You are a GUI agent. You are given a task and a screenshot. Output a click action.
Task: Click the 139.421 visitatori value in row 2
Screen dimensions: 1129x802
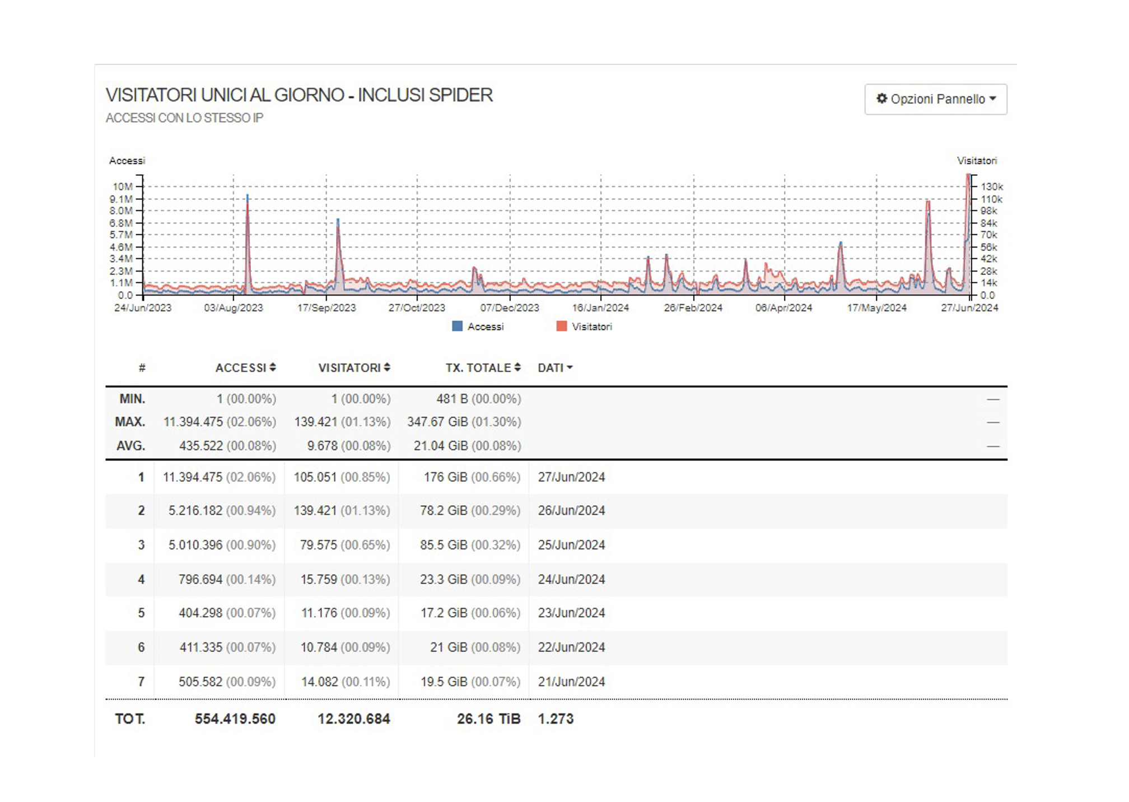click(315, 511)
